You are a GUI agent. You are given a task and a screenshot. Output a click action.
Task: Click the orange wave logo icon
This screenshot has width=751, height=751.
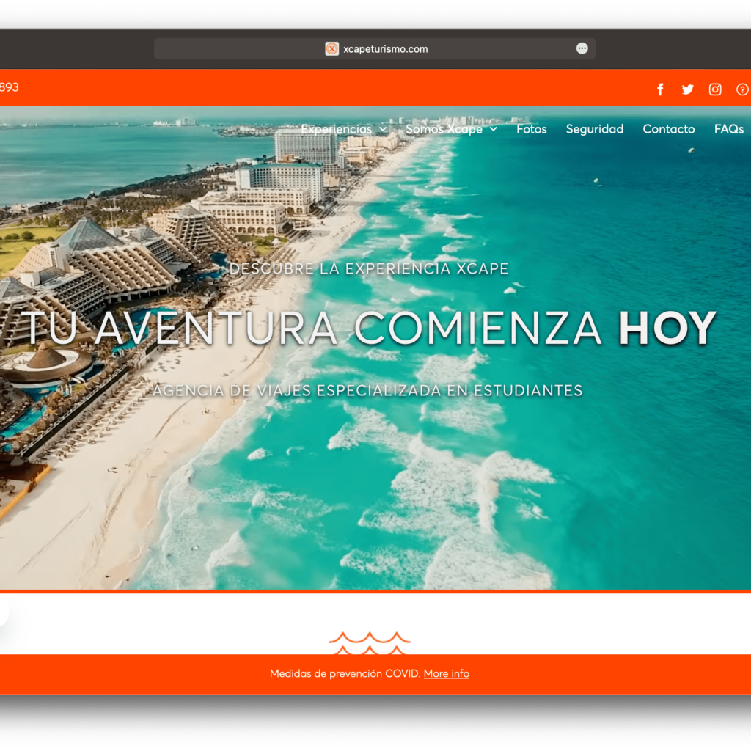click(370, 642)
